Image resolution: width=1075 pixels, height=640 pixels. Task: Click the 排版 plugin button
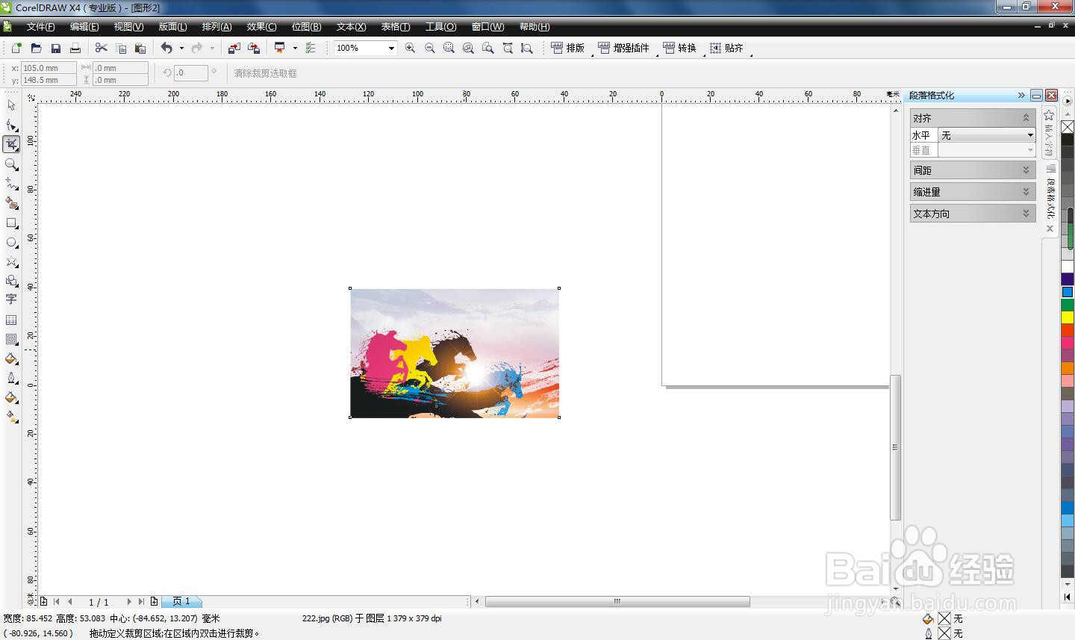click(x=568, y=48)
